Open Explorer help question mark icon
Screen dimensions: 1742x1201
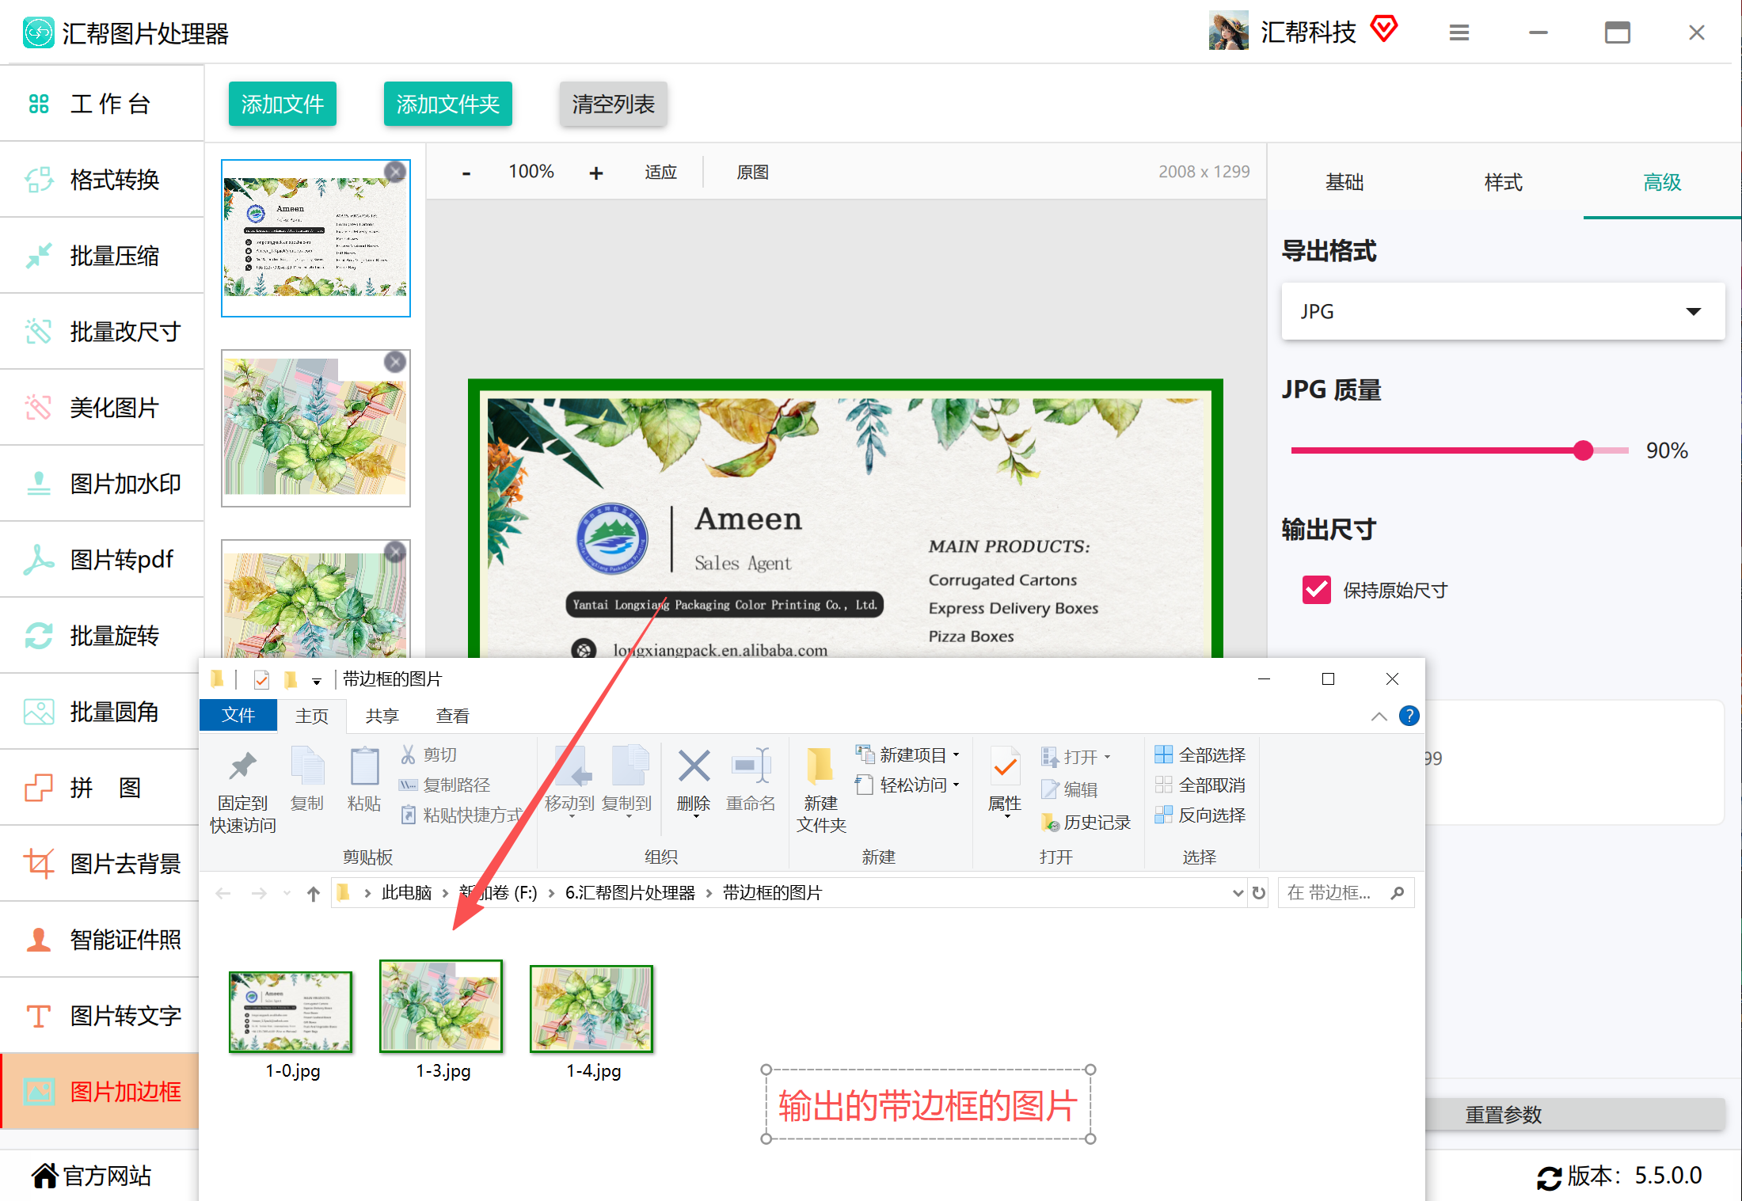point(1409,716)
